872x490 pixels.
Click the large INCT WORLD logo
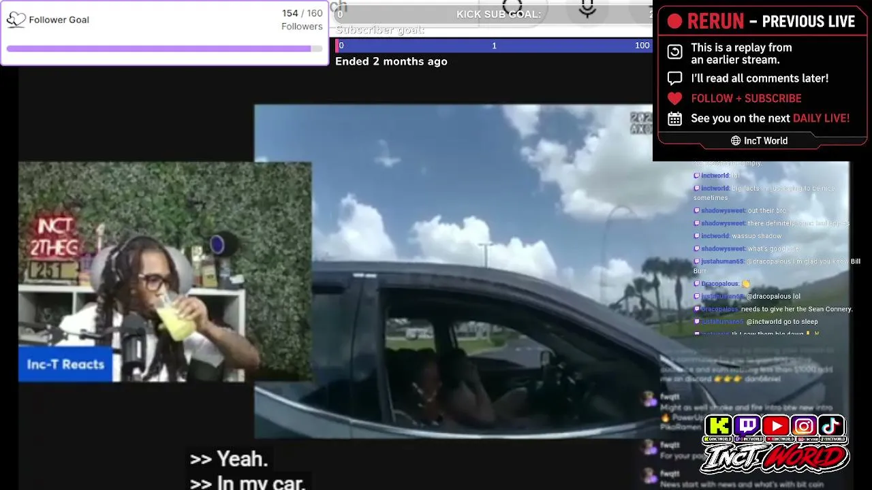point(775,459)
